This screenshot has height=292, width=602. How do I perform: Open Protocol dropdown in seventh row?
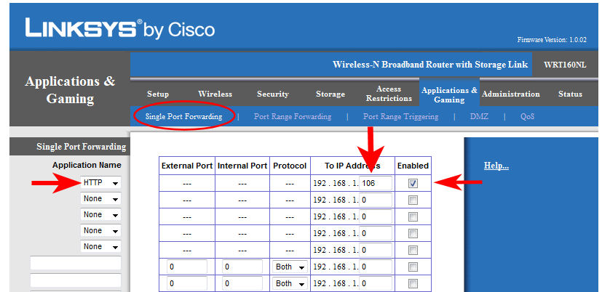click(290, 283)
